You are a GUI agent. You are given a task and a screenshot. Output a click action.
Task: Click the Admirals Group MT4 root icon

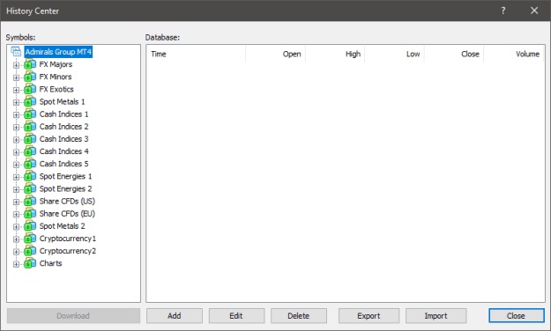coord(16,52)
